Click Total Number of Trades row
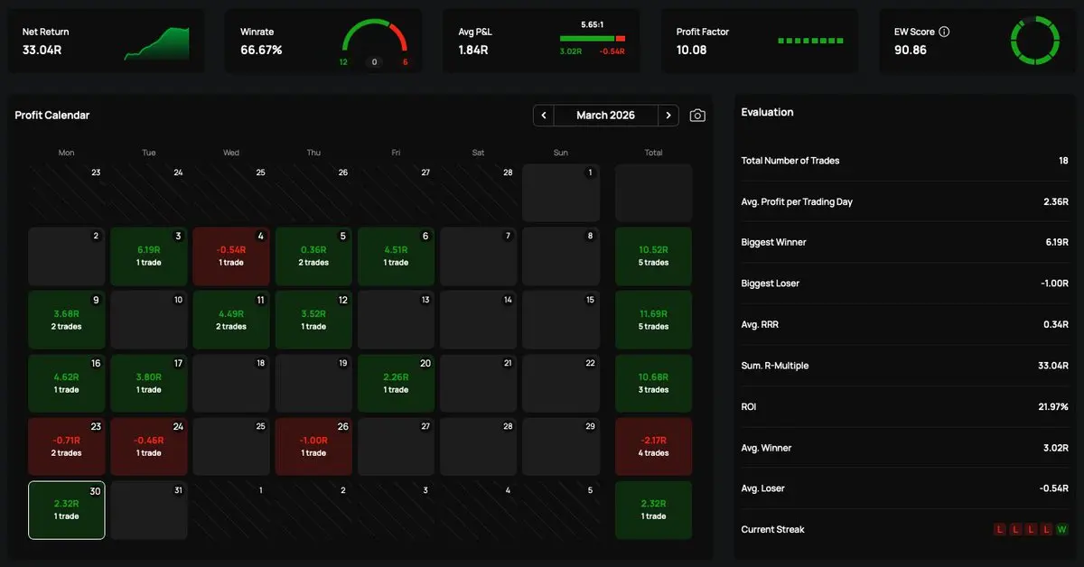Image resolution: width=1084 pixels, height=567 pixels. click(904, 161)
